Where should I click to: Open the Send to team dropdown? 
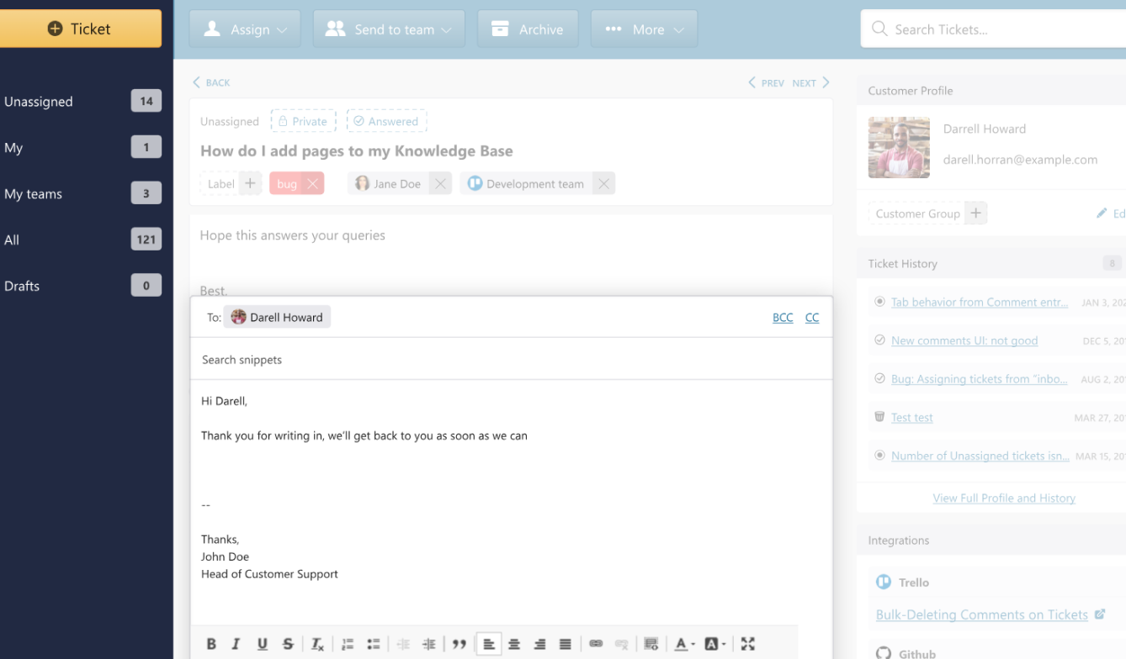point(389,29)
